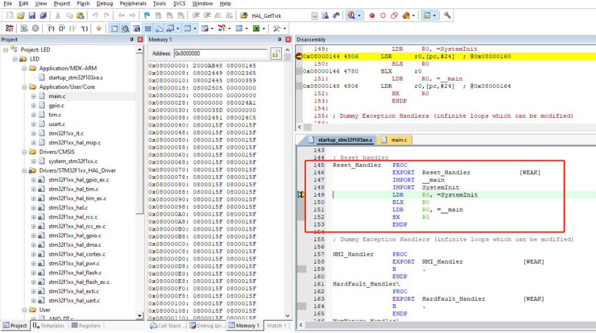Toggle the Registers Window button

pos(148,28)
